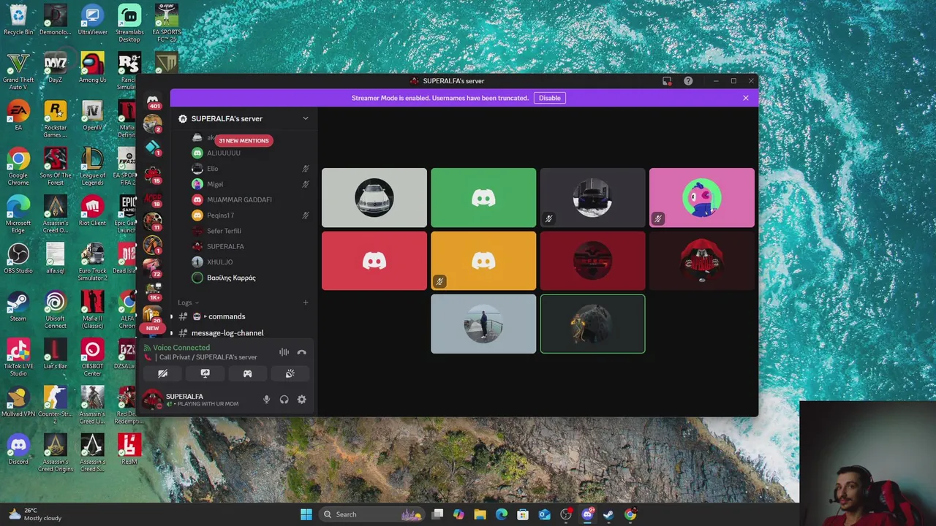Screen dimensions: 936x526
Task: Jump to 31 New Mentions
Action: [244, 140]
